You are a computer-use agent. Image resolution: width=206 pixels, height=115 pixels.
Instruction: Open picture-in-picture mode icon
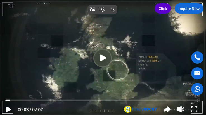[93, 9]
